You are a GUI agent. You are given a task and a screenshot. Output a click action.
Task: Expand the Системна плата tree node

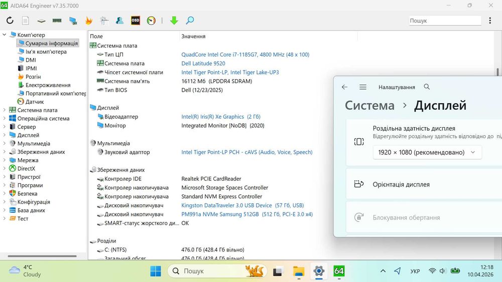click(4, 110)
